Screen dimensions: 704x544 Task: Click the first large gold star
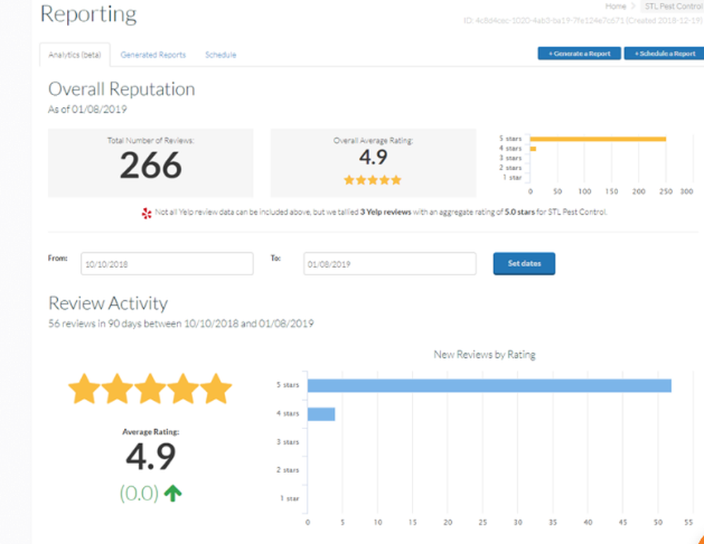(84, 389)
